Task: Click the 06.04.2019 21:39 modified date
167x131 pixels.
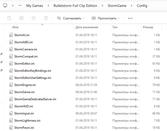Action: pyautogui.click(x=86, y=85)
